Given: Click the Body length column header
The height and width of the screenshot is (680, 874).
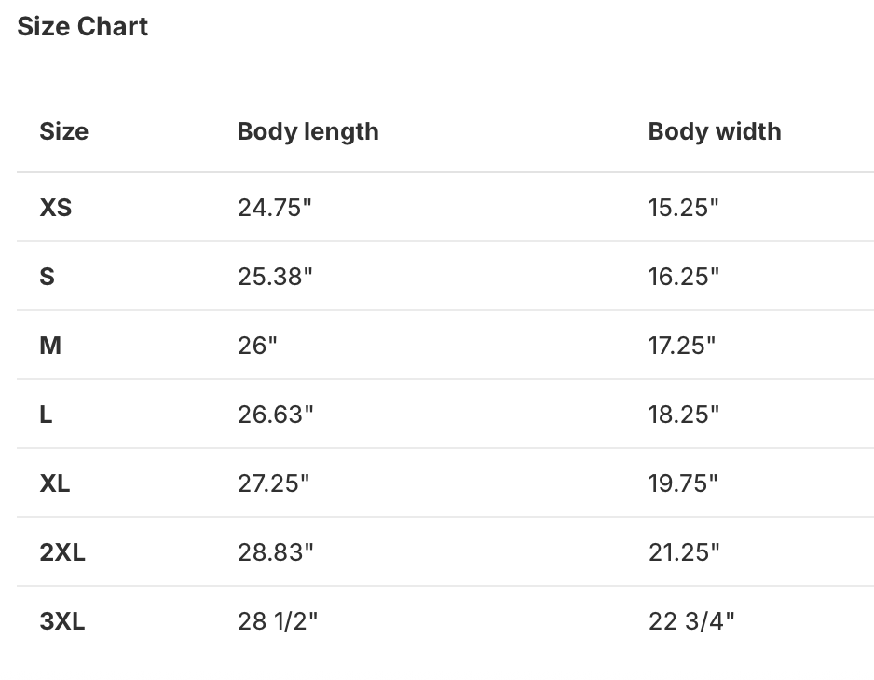Looking at the screenshot, I should 307,131.
